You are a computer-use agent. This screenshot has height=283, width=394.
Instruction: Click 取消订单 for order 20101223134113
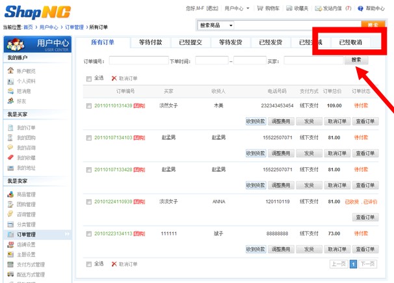[x=337, y=249]
